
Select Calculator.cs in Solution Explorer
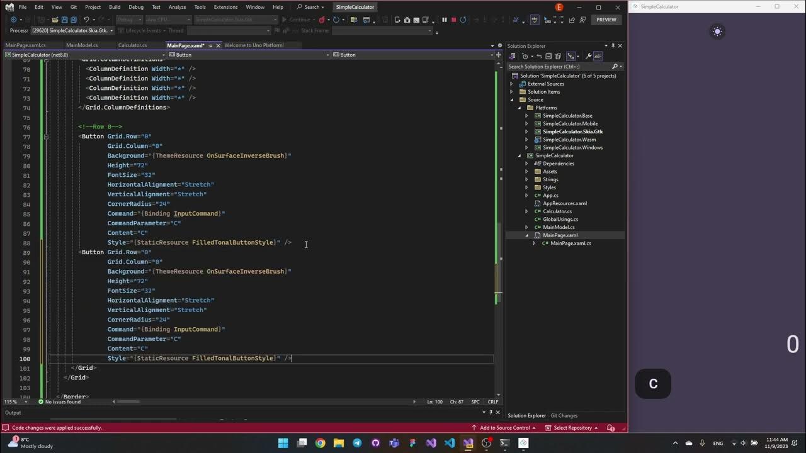(557, 211)
